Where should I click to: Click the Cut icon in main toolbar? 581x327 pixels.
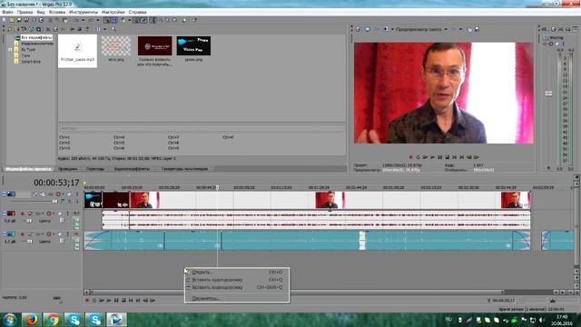point(50,20)
